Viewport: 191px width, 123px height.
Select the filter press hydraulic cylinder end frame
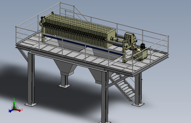click(129, 47)
